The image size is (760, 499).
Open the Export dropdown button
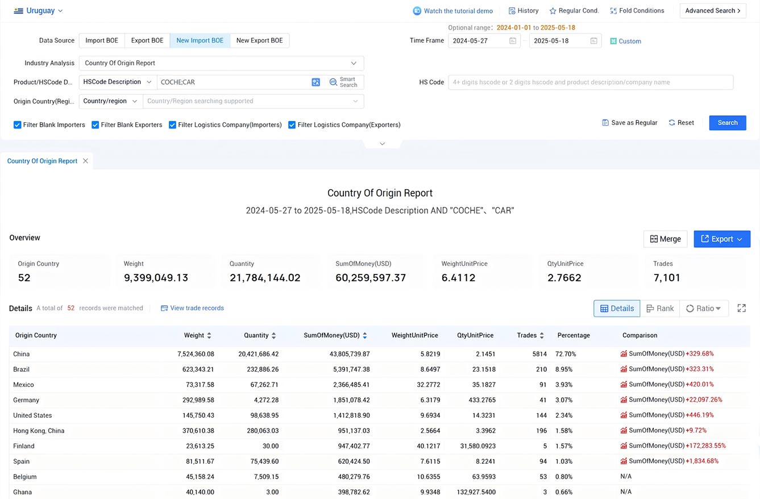click(x=722, y=239)
